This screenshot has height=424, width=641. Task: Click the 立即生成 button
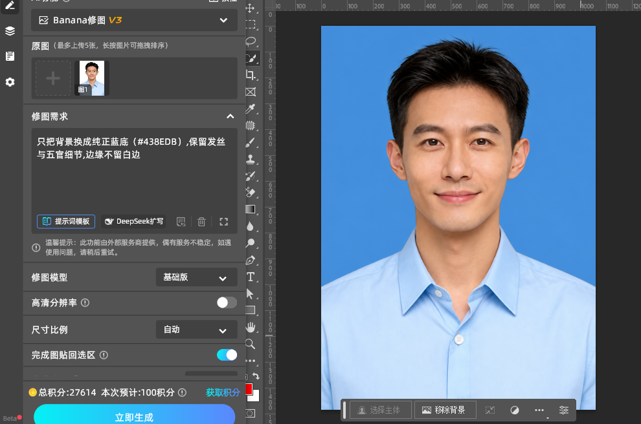pyautogui.click(x=134, y=416)
